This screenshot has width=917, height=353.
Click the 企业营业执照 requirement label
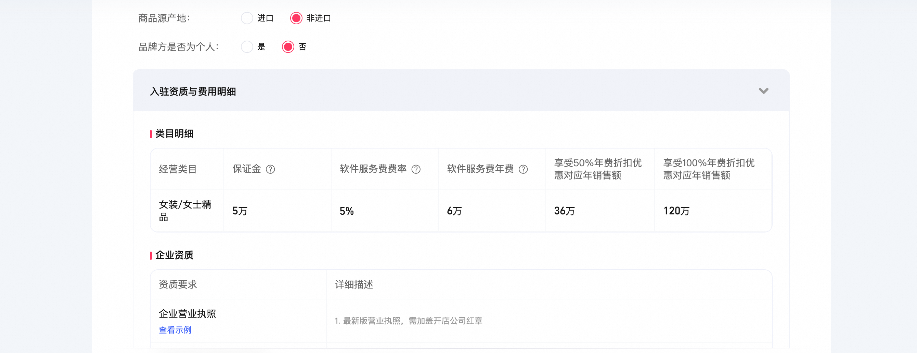(187, 314)
